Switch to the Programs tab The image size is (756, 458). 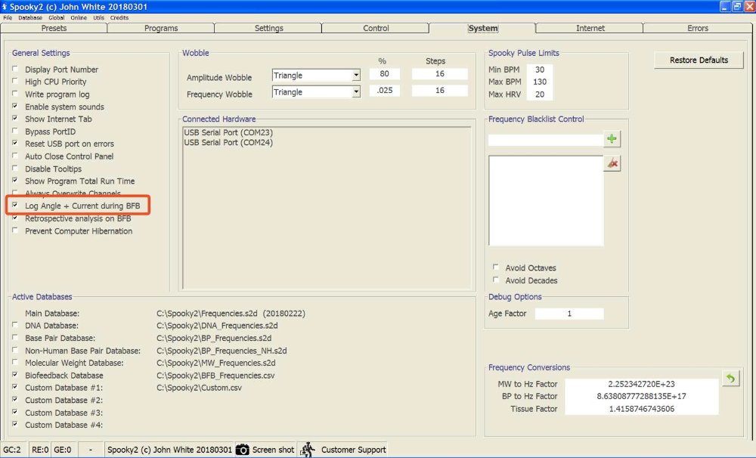coord(161,28)
